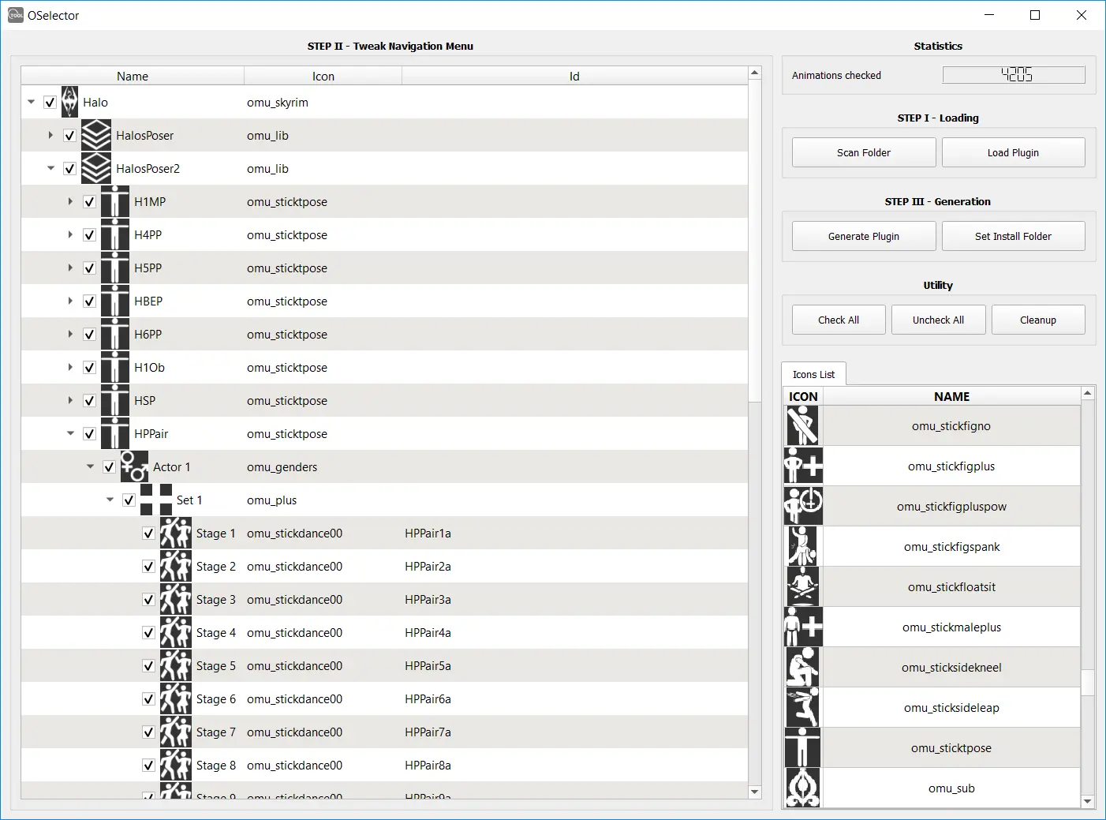Select the omu_stickfigplus icon

click(x=803, y=466)
